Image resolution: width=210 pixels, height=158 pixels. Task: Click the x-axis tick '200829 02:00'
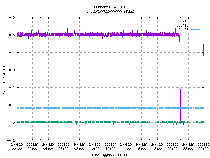(32, 146)
